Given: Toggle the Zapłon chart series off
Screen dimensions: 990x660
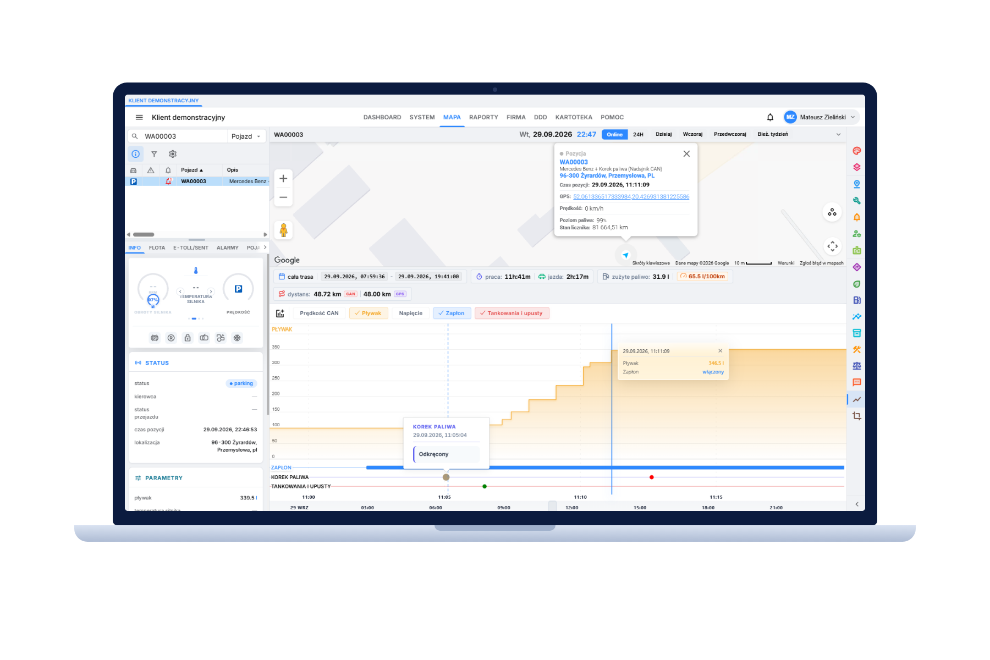Looking at the screenshot, I should [452, 313].
